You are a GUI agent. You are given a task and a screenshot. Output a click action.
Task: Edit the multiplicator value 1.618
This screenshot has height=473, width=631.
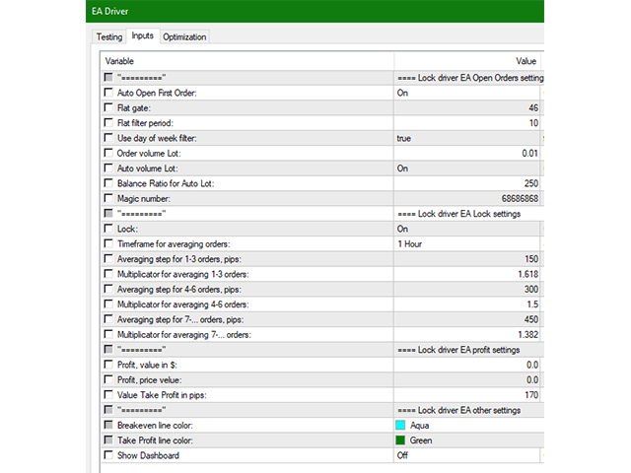tap(466, 274)
